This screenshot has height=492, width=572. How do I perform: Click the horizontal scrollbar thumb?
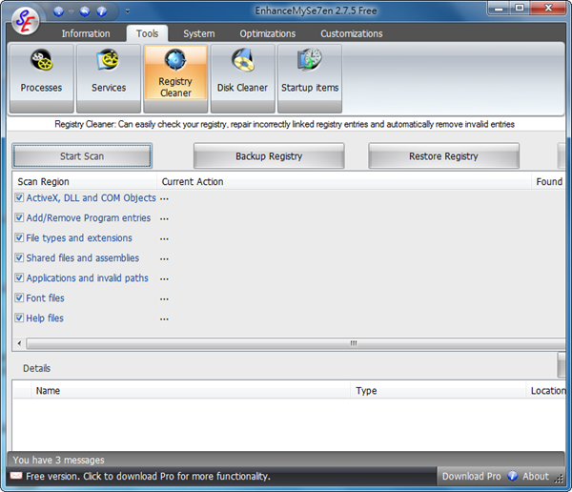coord(296,343)
